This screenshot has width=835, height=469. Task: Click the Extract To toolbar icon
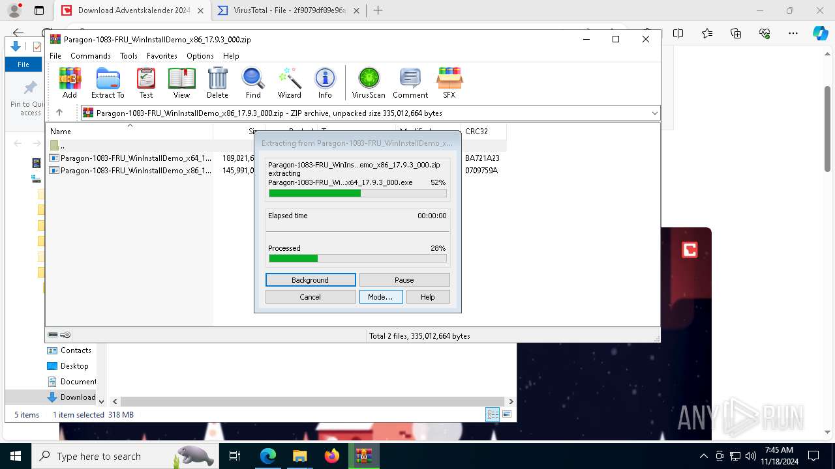108,83
